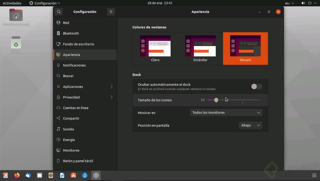Click the Apariencia monitor icon
Image resolution: width=320 pixels, height=181 pixels.
[58, 55]
